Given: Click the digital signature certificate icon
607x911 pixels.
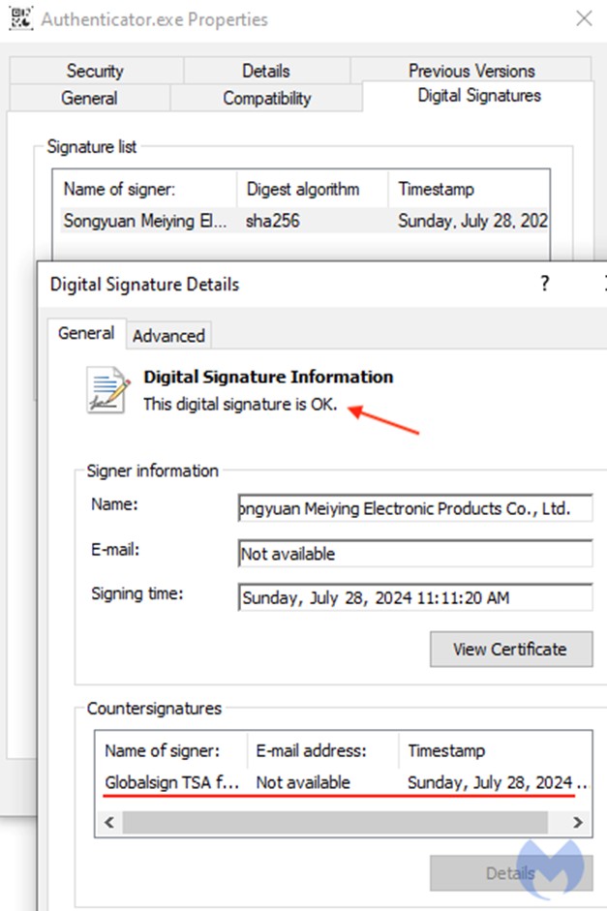Looking at the screenshot, I should [107, 389].
